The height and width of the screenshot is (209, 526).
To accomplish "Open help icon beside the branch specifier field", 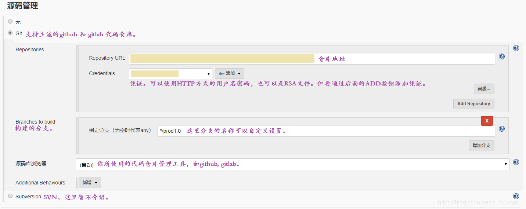I will click(x=502, y=129).
